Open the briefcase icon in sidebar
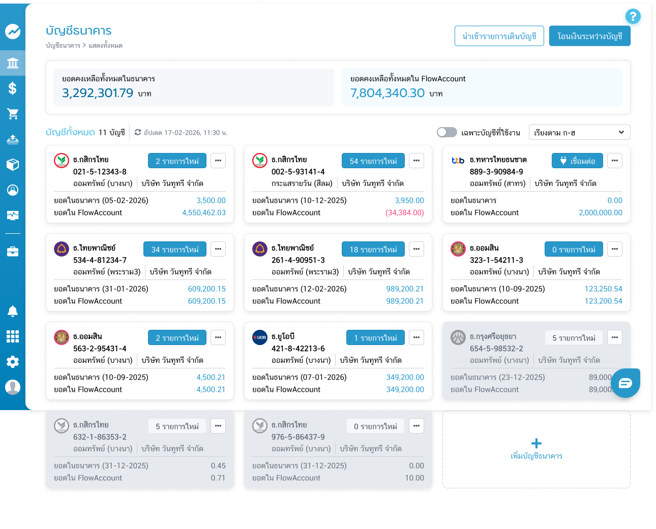 pos(13,252)
